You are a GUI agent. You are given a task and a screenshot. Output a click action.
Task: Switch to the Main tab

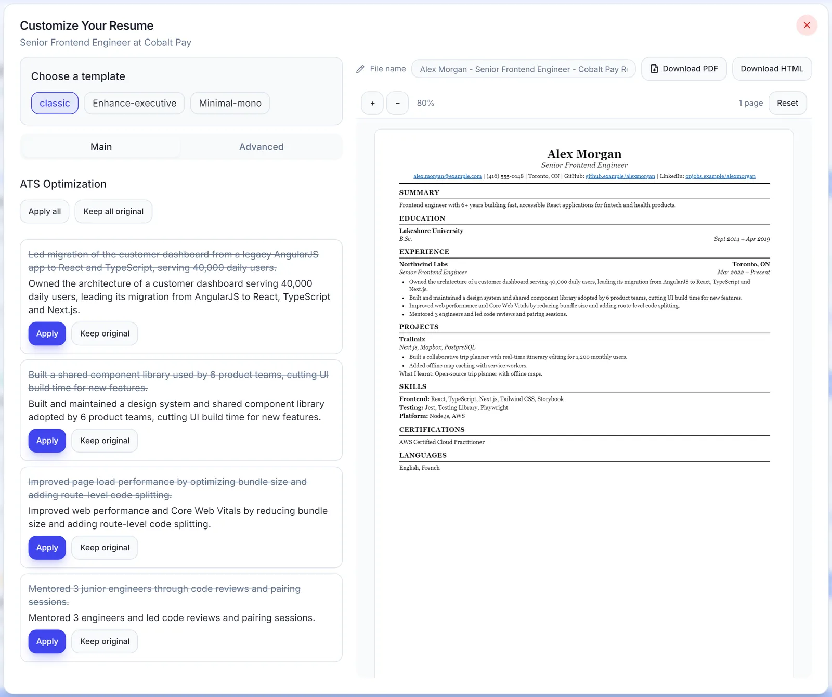coord(101,147)
